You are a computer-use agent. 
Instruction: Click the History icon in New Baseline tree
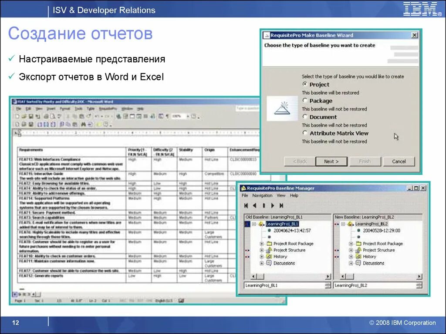coord(359,257)
